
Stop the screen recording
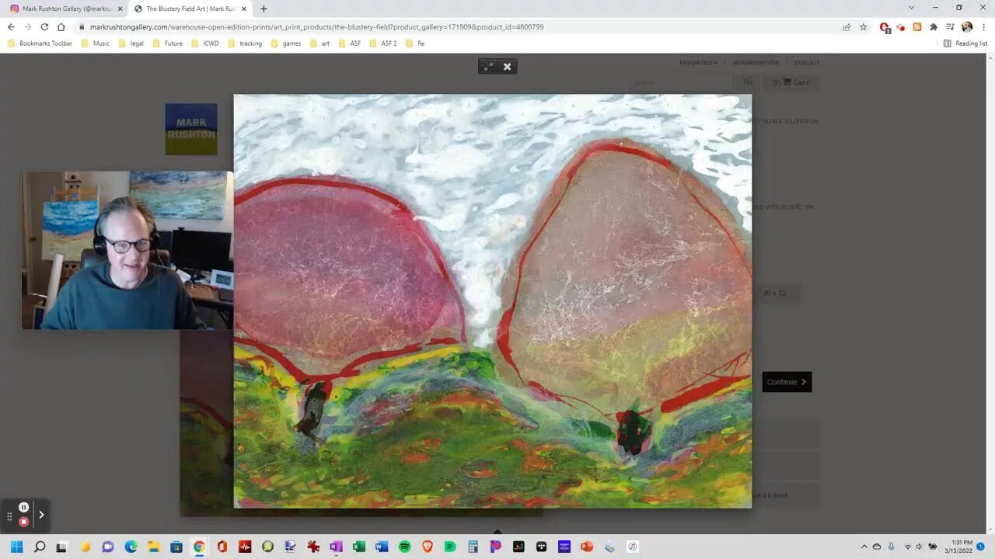click(x=24, y=522)
